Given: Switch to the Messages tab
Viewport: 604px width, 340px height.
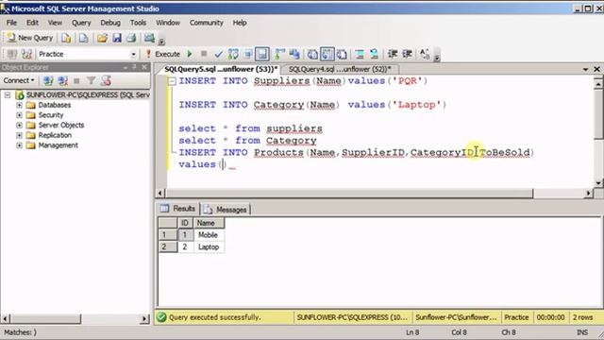Looking at the screenshot, I should coord(226,210).
